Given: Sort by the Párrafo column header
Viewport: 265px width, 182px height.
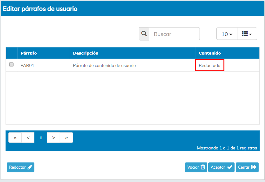Looking at the screenshot, I should 29,53.
